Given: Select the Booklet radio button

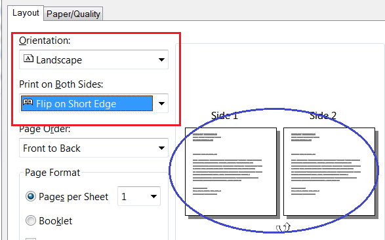Looking at the screenshot, I should tap(31, 220).
